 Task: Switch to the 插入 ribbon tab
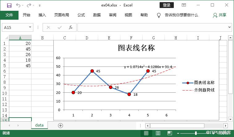pos(42,15)
